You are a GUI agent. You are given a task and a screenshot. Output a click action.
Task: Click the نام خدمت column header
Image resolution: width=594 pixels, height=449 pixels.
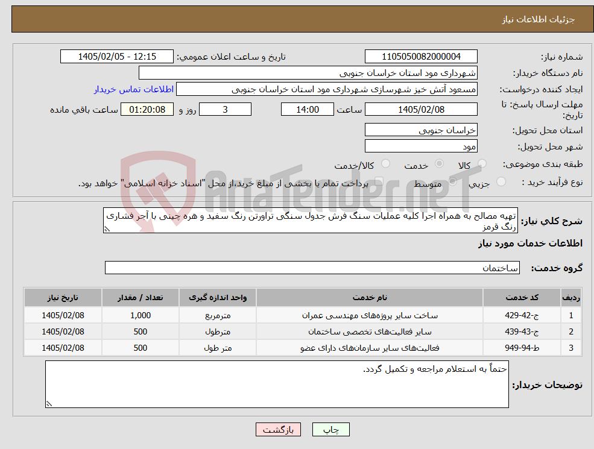tap(369, 298)
